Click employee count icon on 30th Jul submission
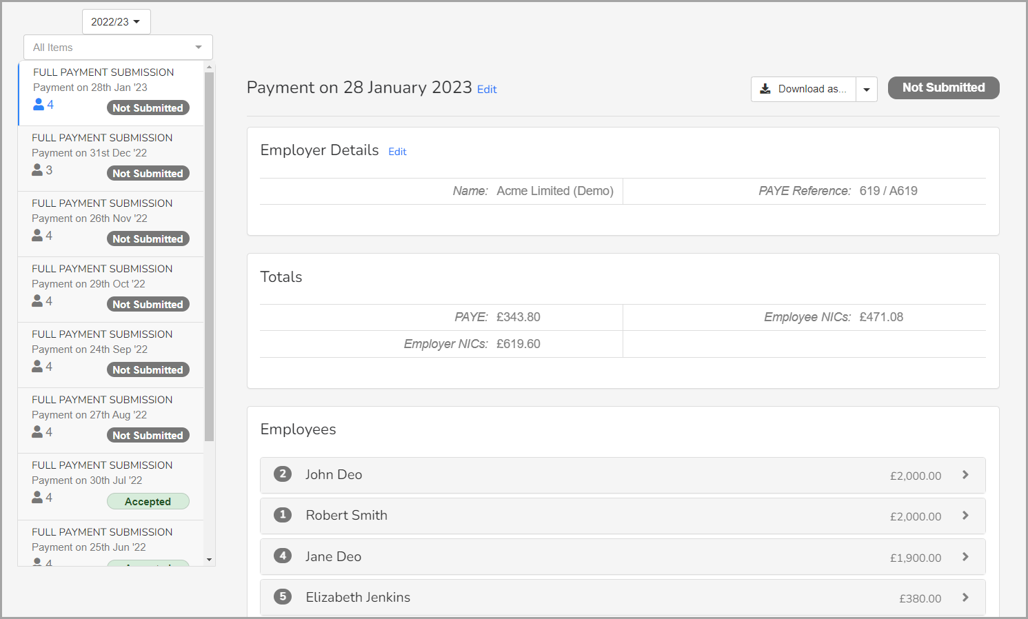The width and height of the screenshot is (1028, 619). (x=37, y=497)
